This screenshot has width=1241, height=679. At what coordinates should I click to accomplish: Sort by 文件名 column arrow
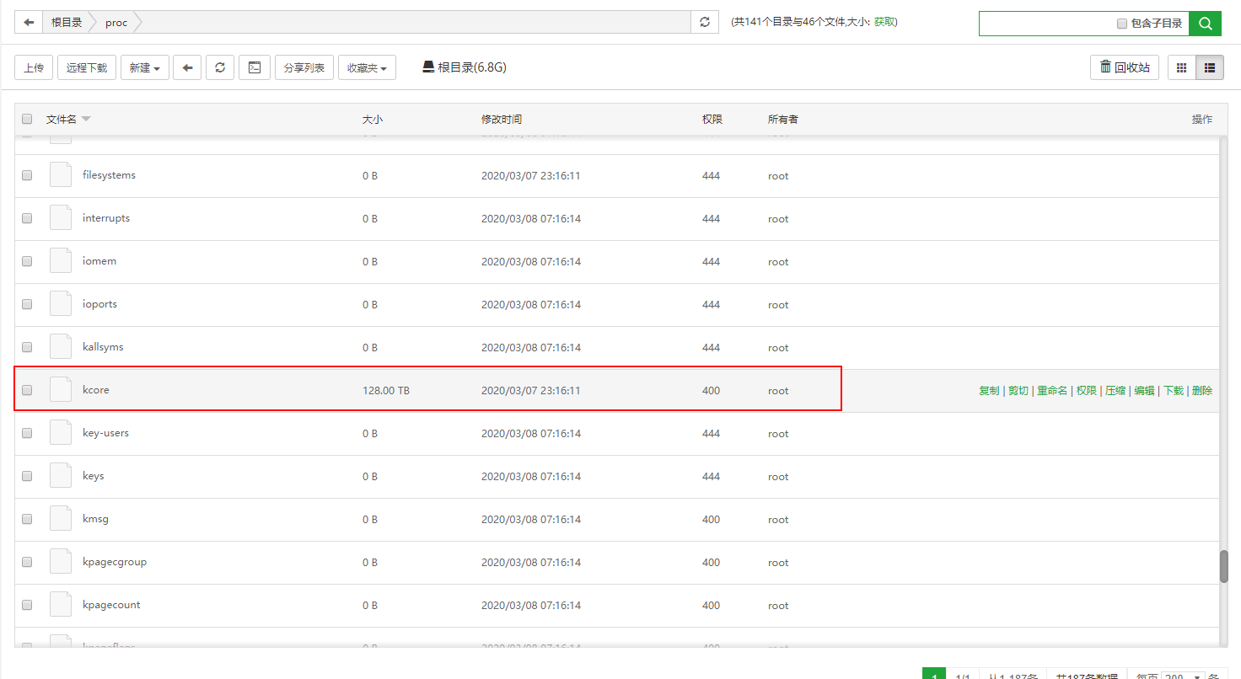click(86, 119)
